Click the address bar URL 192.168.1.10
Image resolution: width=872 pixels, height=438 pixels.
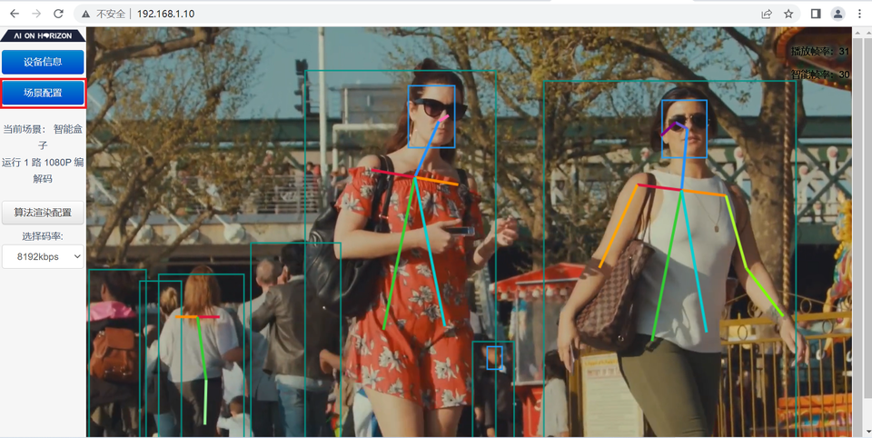click(x=165, y=14)
